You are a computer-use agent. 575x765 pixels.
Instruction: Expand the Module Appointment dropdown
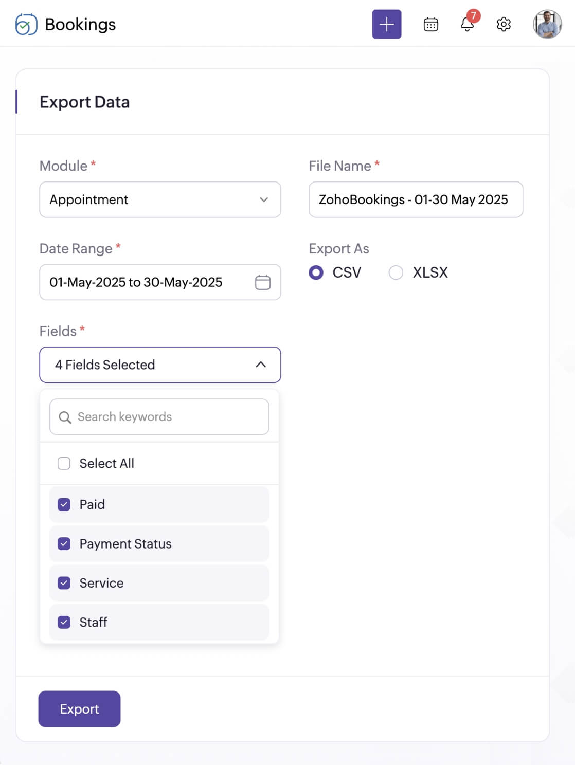(x=160, y=199)
